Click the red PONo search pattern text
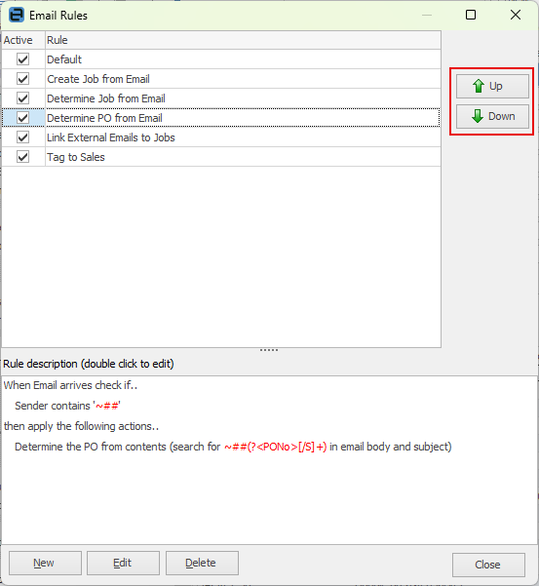This screenshot has height=586, width=539. point(275,447)
